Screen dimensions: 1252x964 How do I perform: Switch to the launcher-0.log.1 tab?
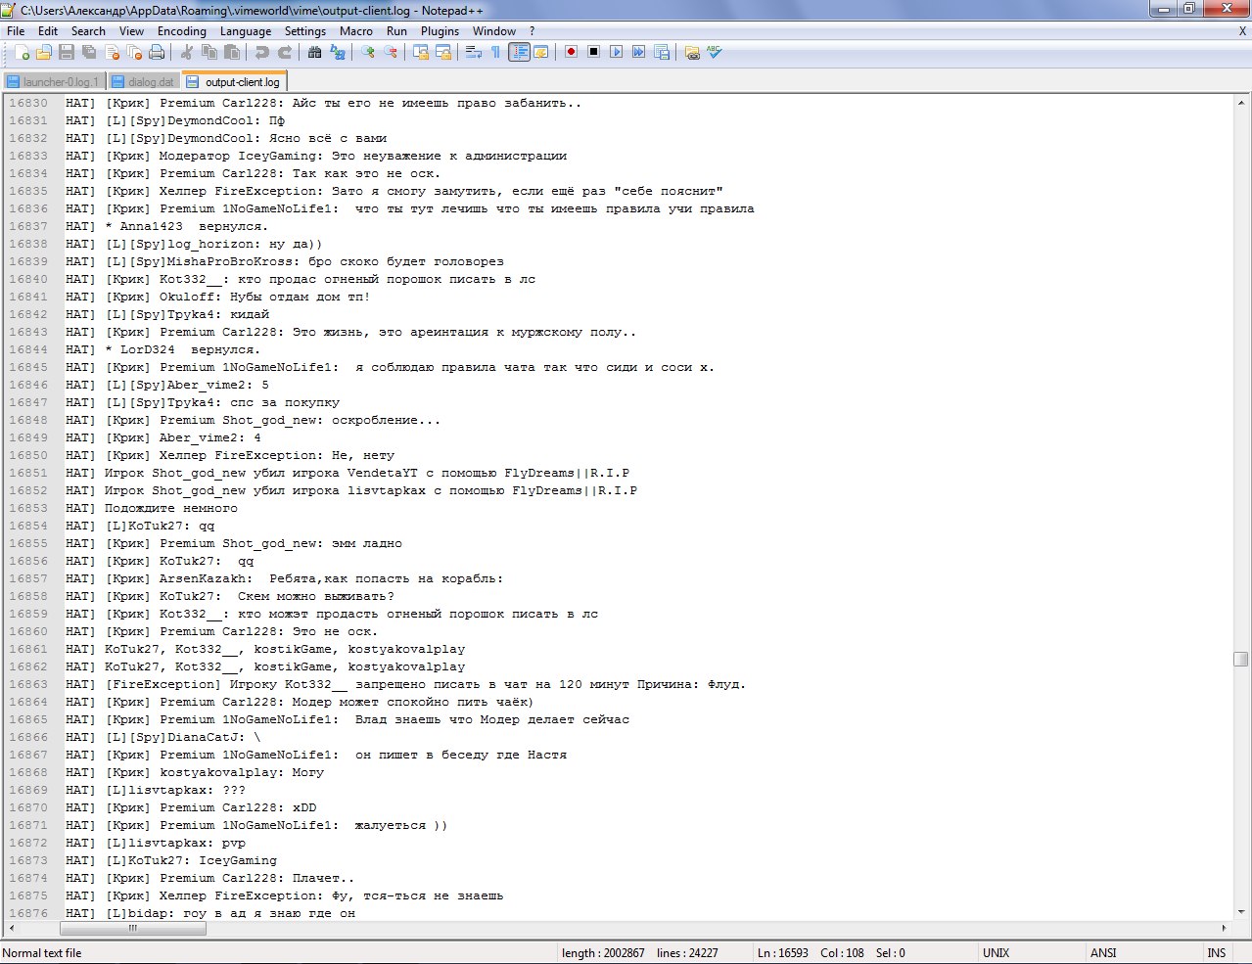[53, 82]
